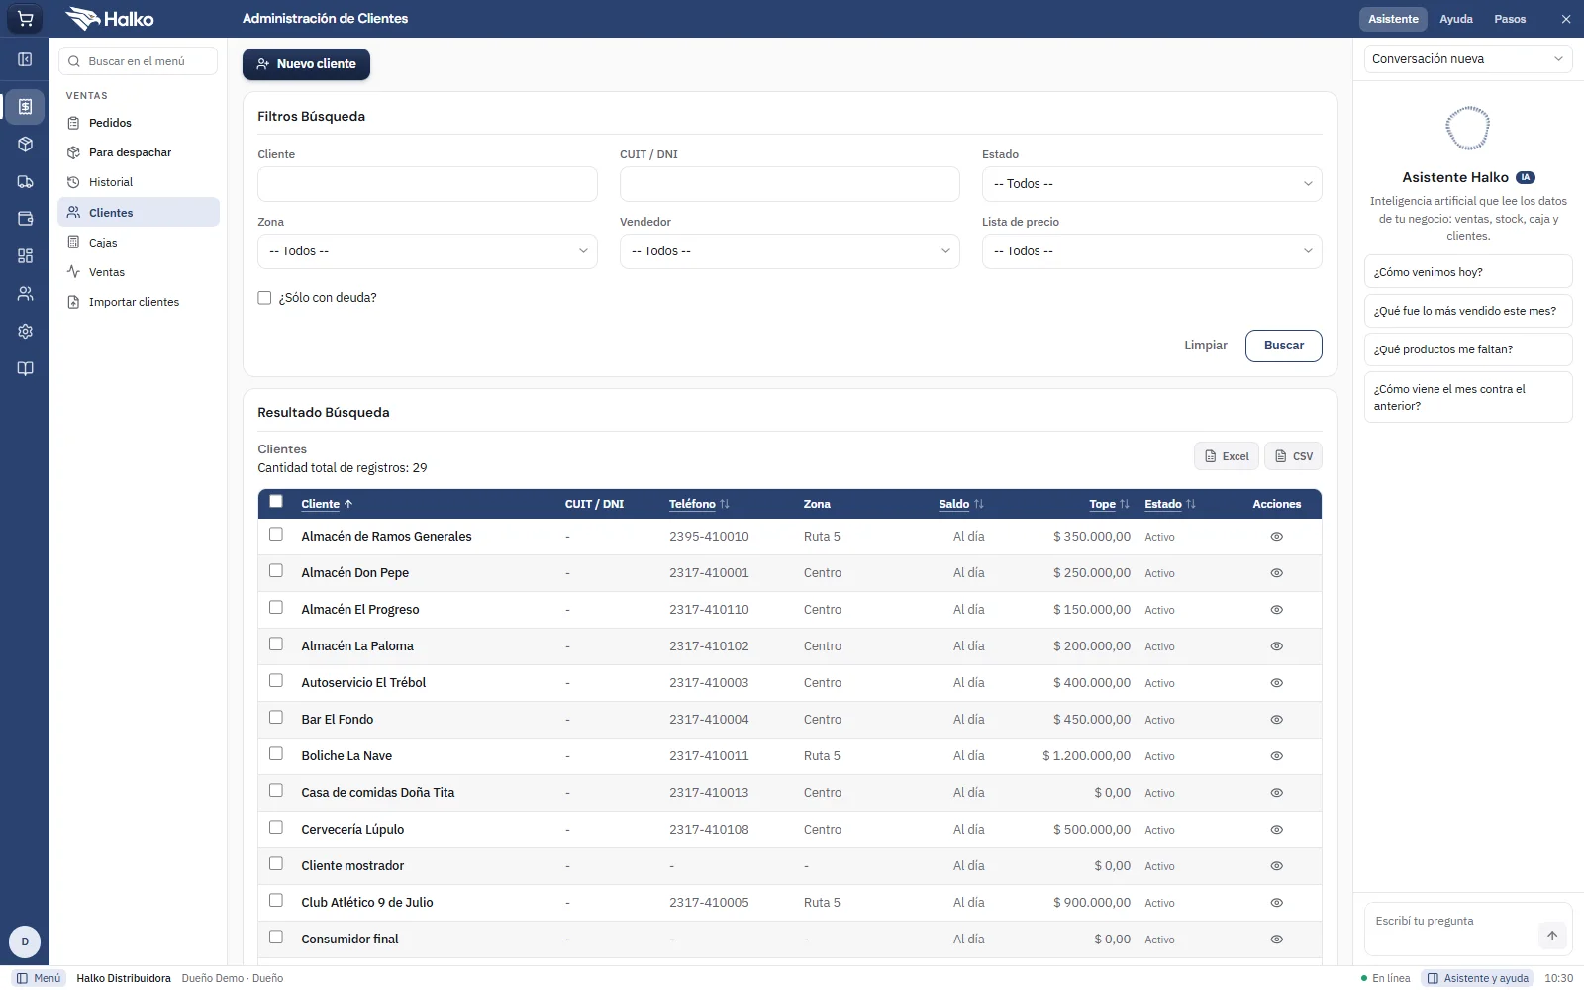The image size is (1584, 990).
Task: Open the Vendedor dropdown filter
Action: pyautogui.click(x=789, y=251)
